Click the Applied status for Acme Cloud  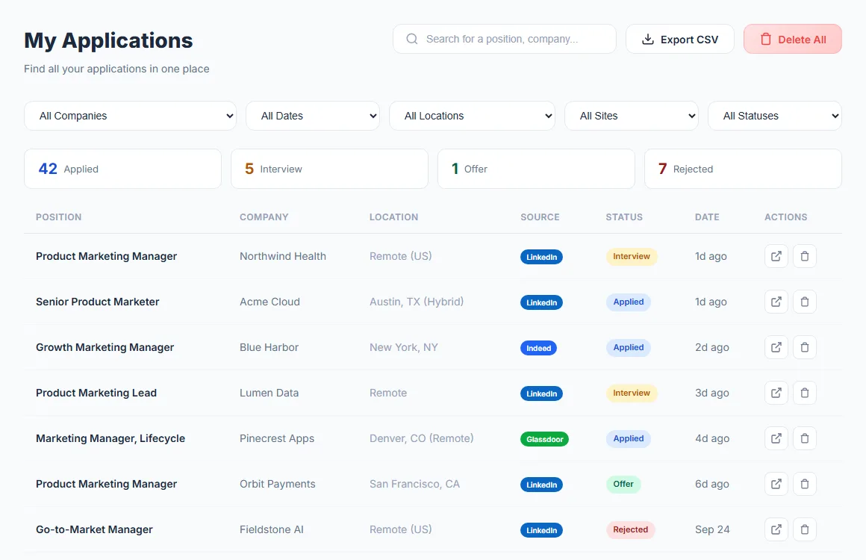coord(629,302)
